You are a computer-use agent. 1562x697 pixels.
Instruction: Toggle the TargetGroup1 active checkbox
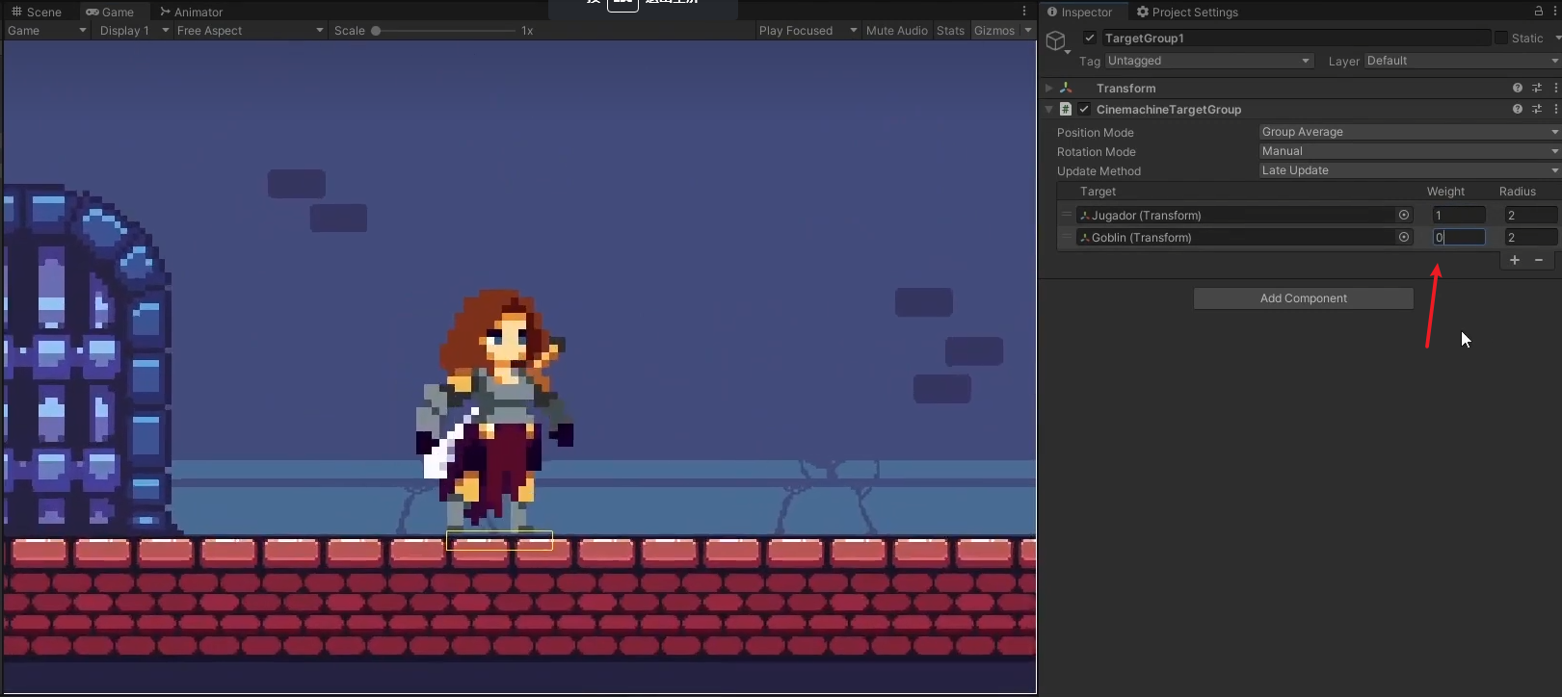(x=1090, y=38)
